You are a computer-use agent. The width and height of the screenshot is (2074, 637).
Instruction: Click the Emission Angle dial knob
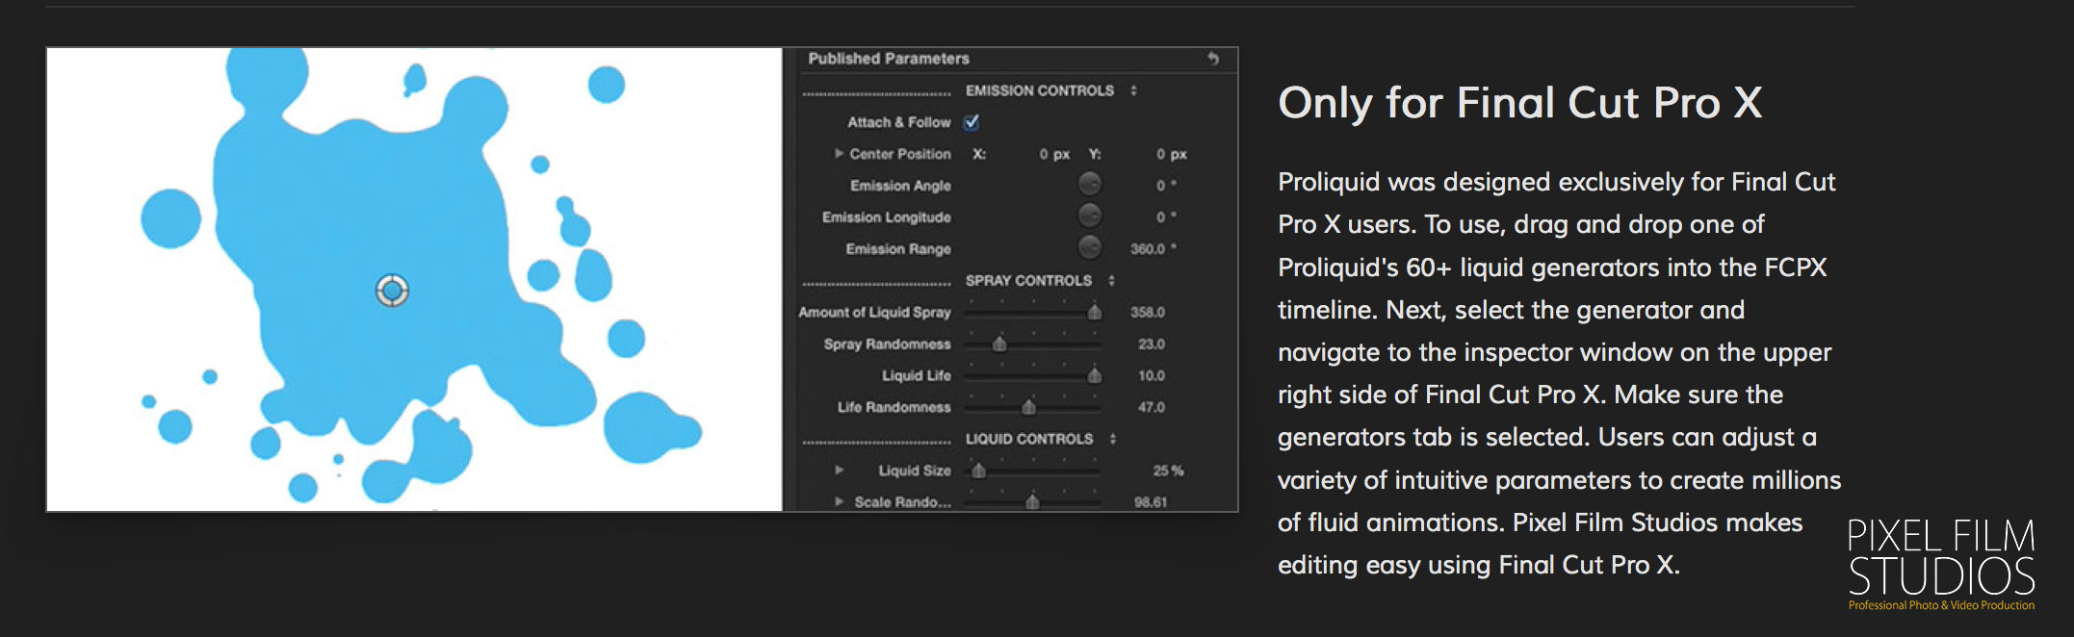point(1089,184)
